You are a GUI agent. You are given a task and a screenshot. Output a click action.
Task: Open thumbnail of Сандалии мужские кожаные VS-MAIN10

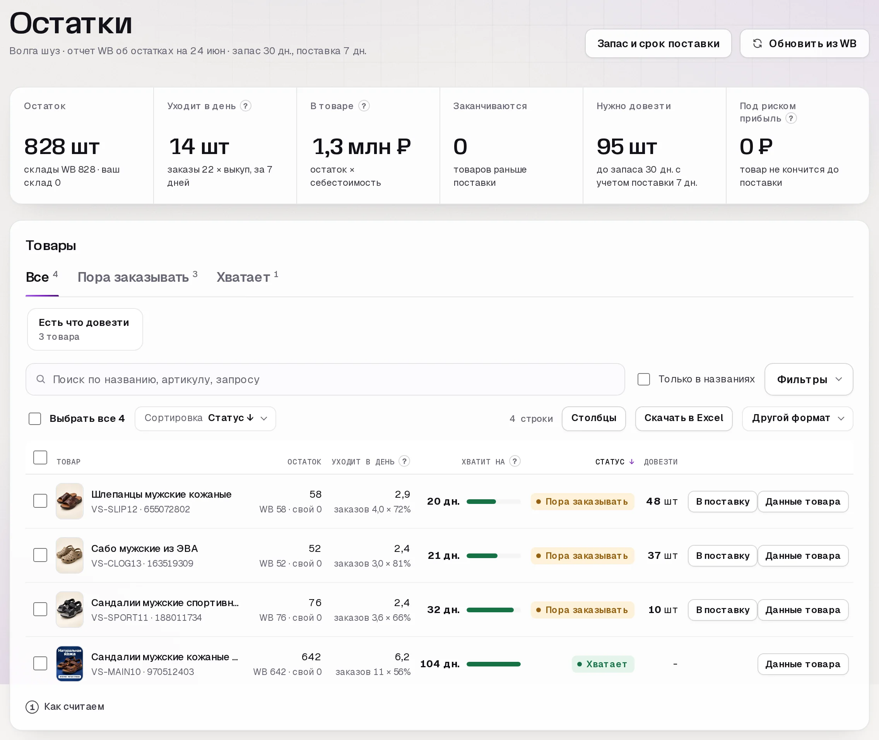pos(70,664)
